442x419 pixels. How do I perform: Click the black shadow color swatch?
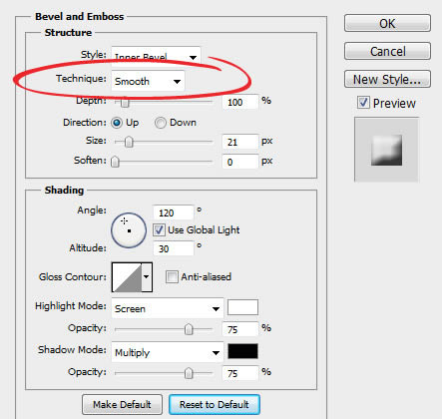(242, 351)
